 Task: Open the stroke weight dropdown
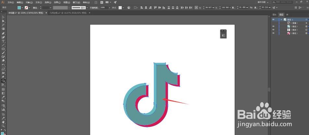pyautogui.click(x=50, y=8)
